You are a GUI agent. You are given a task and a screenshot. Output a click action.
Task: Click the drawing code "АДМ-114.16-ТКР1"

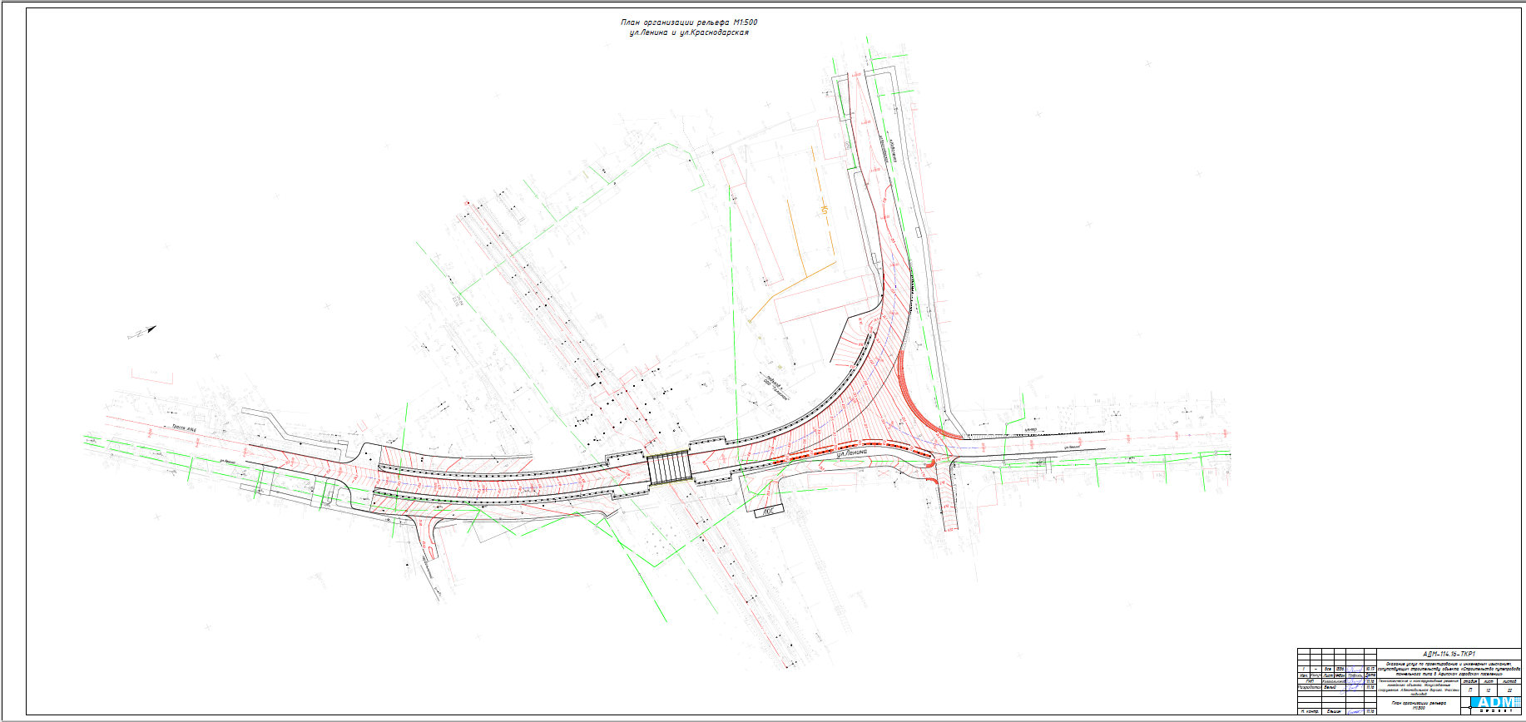[1449, 654]
